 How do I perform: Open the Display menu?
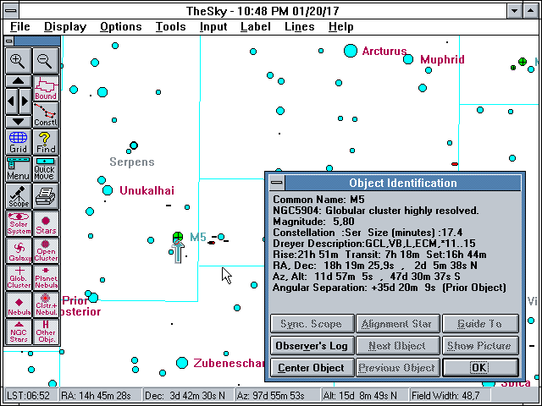click(65, 26)
